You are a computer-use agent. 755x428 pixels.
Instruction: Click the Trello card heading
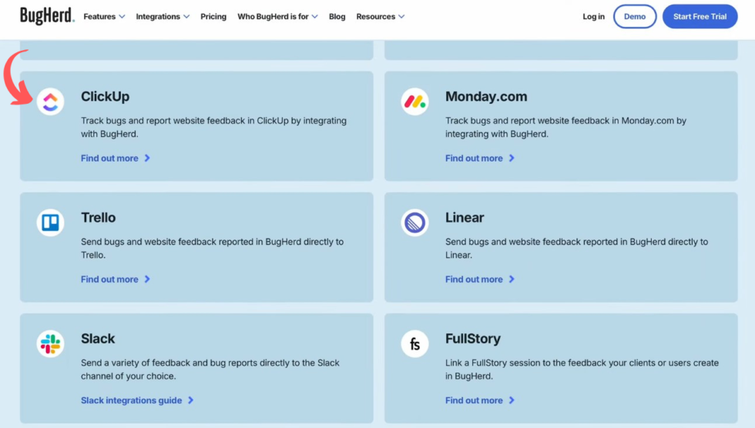(99, 217)
